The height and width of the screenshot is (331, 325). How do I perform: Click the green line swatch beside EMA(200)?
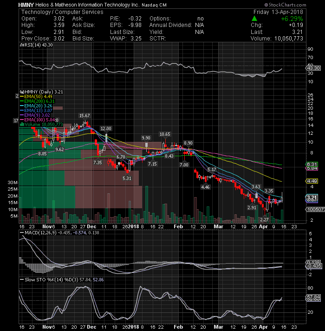(x=22, y=101)
